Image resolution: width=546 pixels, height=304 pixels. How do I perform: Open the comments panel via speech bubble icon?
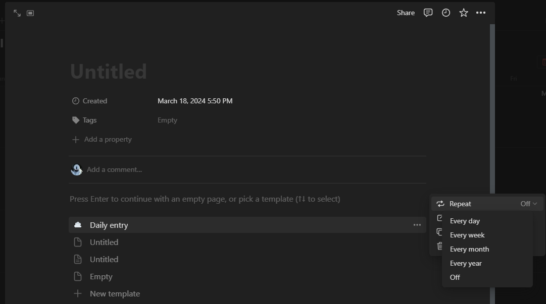[428, 13]
